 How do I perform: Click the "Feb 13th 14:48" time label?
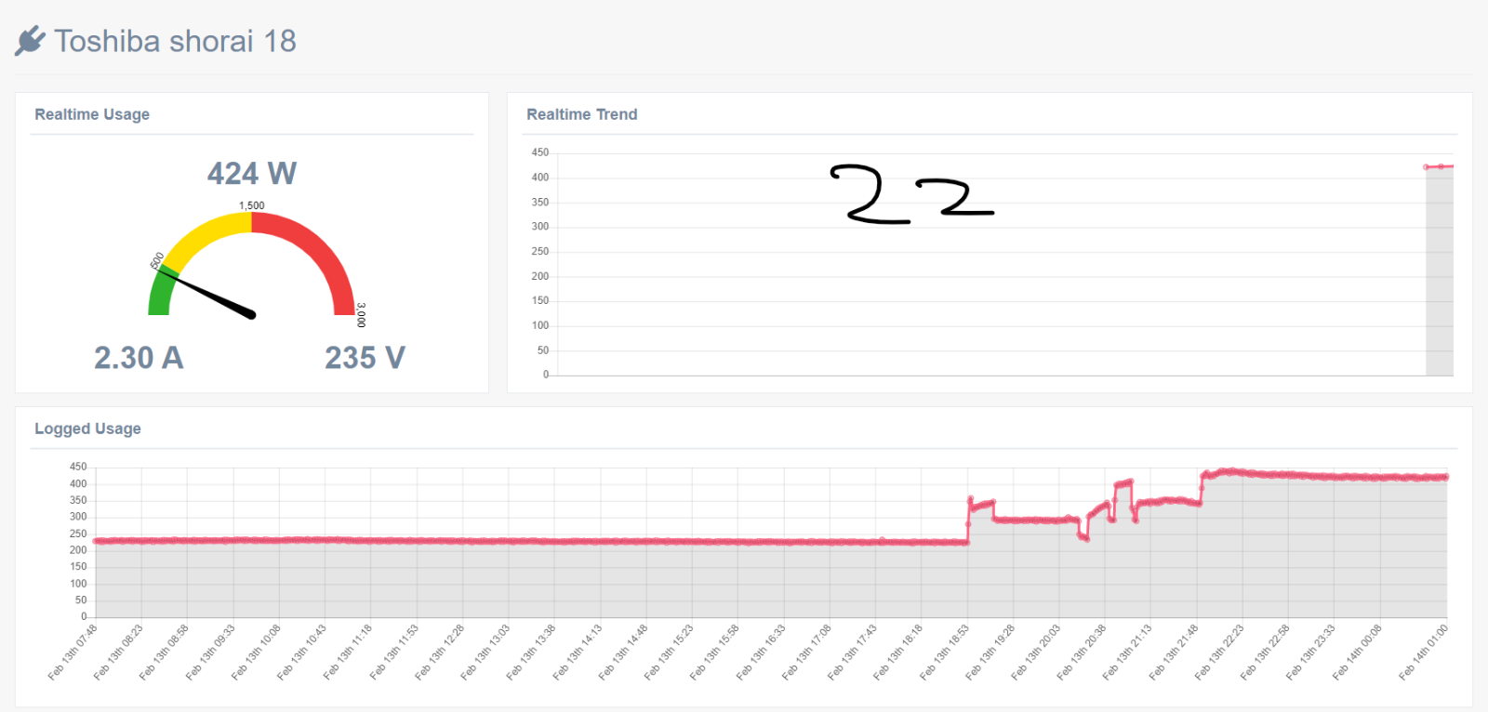click(x=623, y=653)
